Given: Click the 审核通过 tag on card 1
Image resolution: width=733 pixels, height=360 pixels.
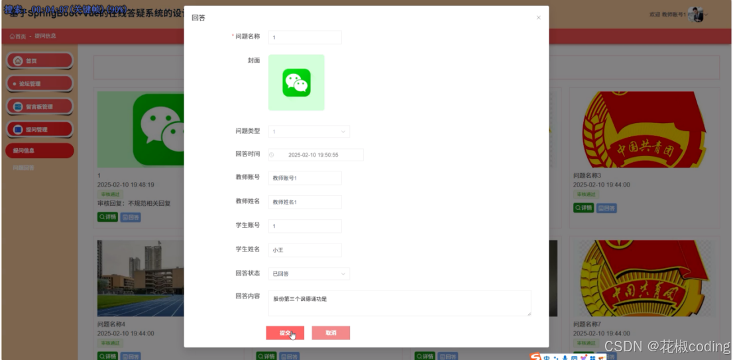Looking at the screenshot, I should point(110,195).
